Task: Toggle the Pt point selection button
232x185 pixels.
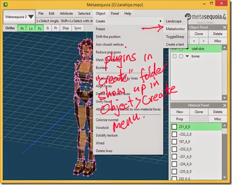Action: pyautogui.click(x=22, y=28)
